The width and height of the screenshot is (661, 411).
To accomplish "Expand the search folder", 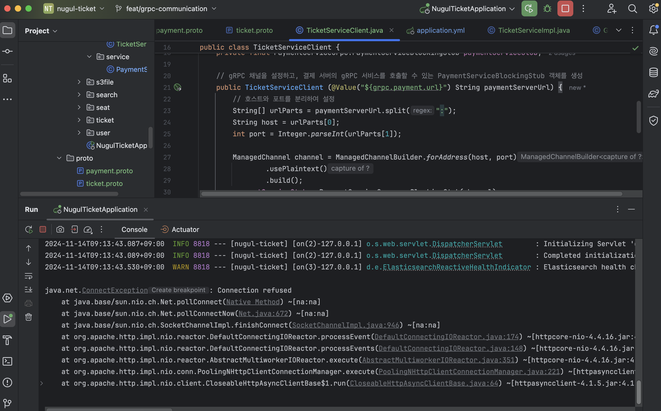I will coord(79,95).
